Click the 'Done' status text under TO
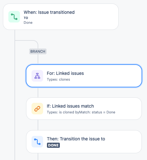The height and width of the screenshot is (160, 147). coord(28,22)
